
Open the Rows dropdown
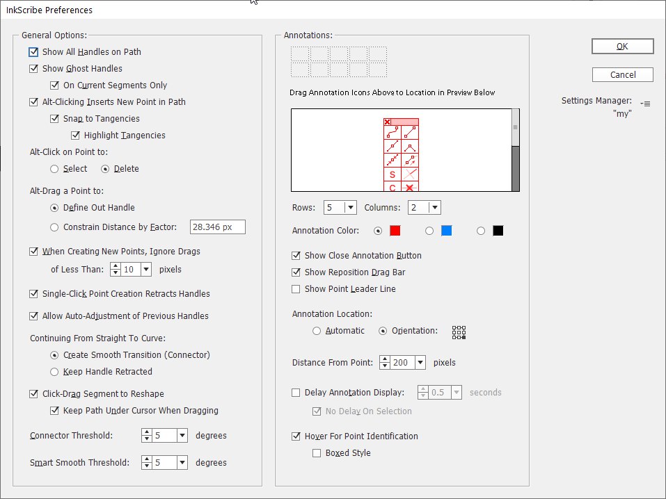(x=350, y=208)
